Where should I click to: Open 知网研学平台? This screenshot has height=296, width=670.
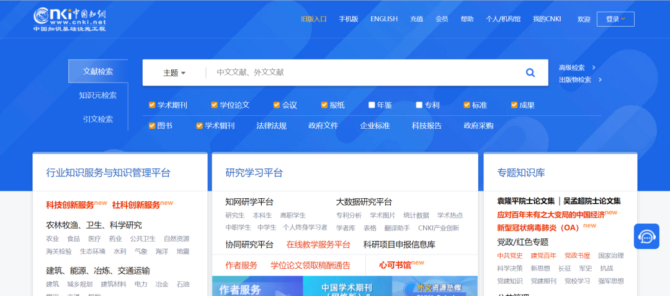click(x=249, y=202)
